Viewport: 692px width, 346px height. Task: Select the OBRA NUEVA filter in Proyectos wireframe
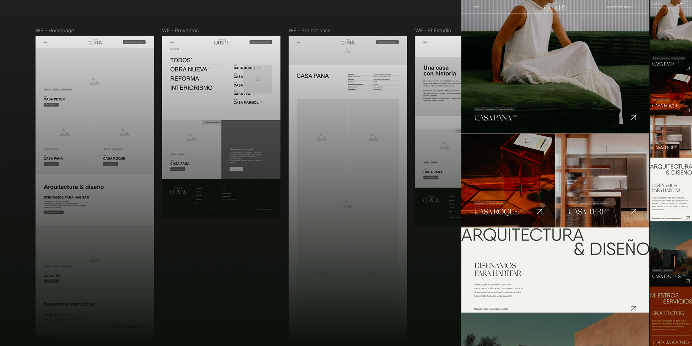[189, 69]
